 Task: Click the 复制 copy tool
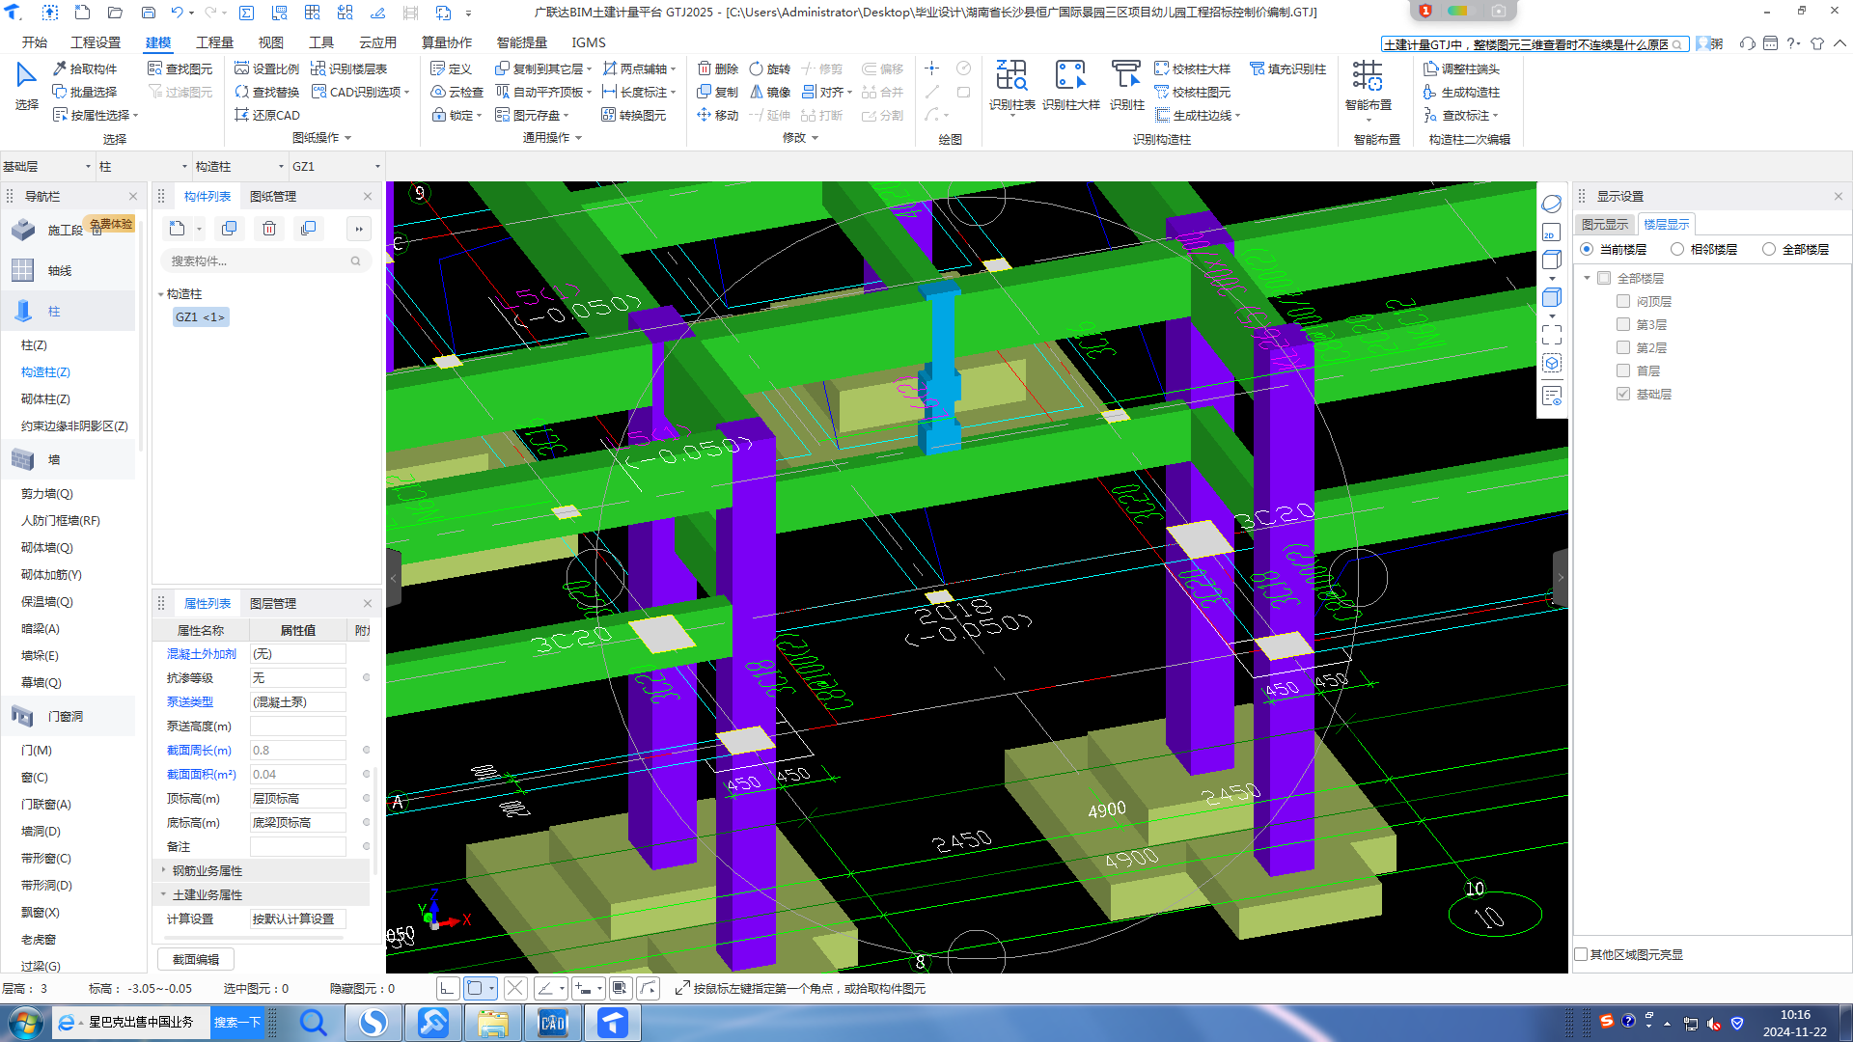[718, 92]
